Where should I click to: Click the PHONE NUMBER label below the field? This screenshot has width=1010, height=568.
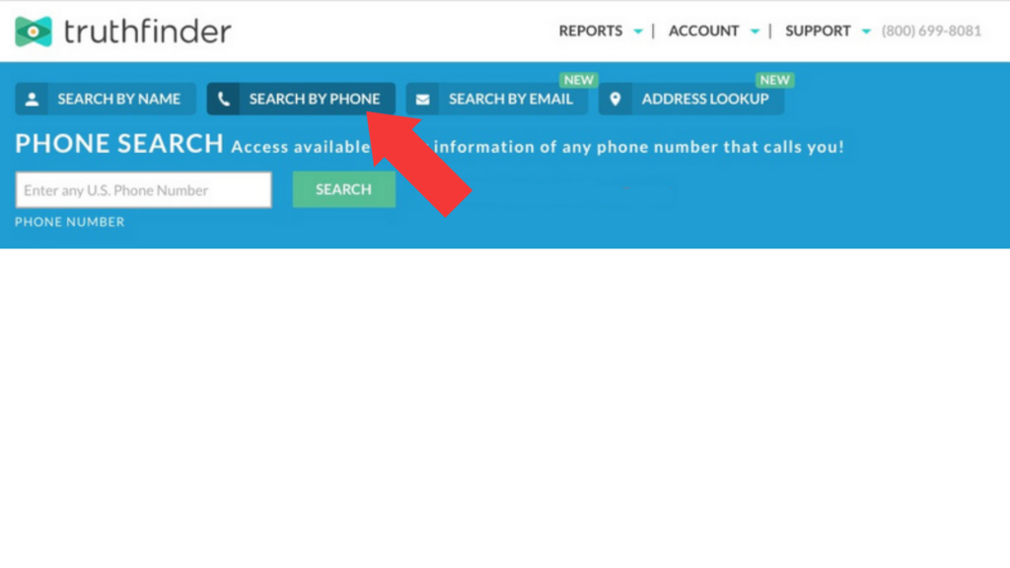[70, 222]
